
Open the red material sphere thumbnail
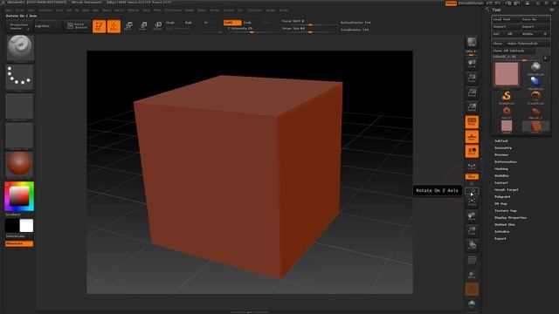(19, 164)
